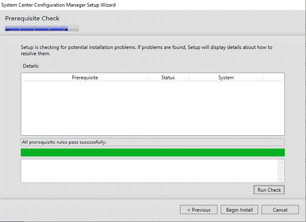Viewport: 306px width, 222px height.
Task: Click the setup checking description paragraph
Action: 146,50
